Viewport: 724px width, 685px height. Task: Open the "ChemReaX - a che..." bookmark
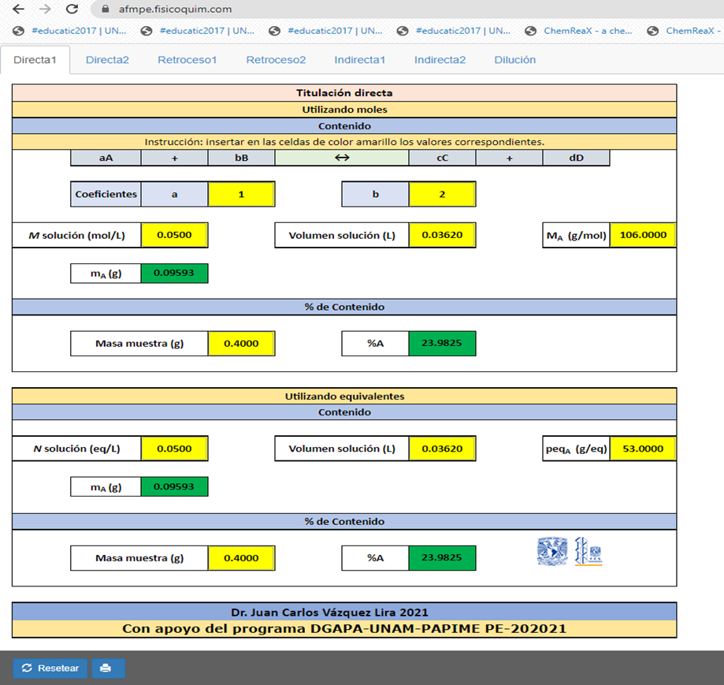tap(579, 31)
